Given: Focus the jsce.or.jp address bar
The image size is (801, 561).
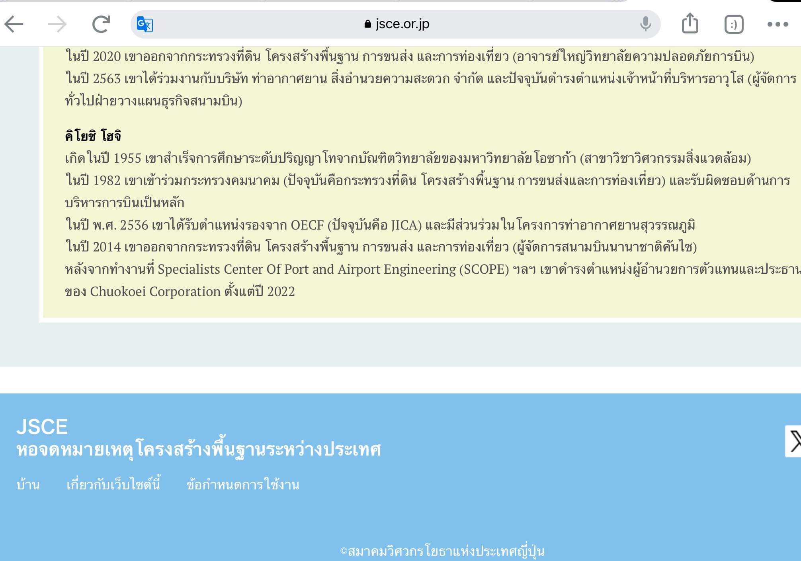Looking at the screenshot, I should (x=402, y=24).
